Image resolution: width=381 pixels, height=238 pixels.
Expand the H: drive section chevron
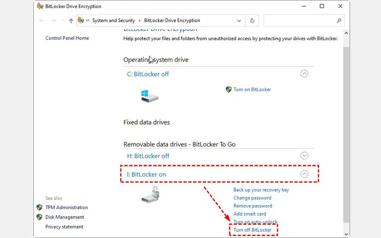coord(304,156)
